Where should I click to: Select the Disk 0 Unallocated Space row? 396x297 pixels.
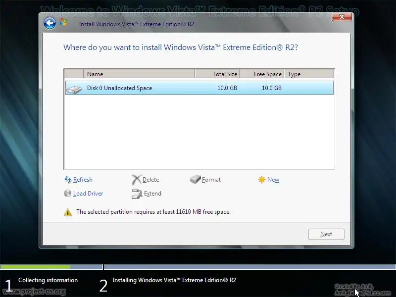tap(199, 88)
